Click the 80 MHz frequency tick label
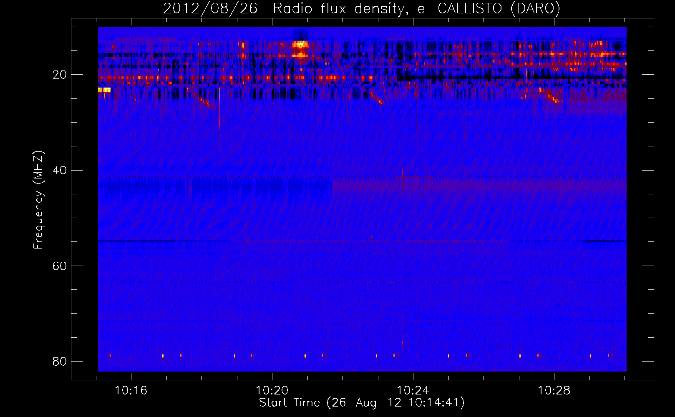Screen dimensions: 675x417 tap(60, 361)
